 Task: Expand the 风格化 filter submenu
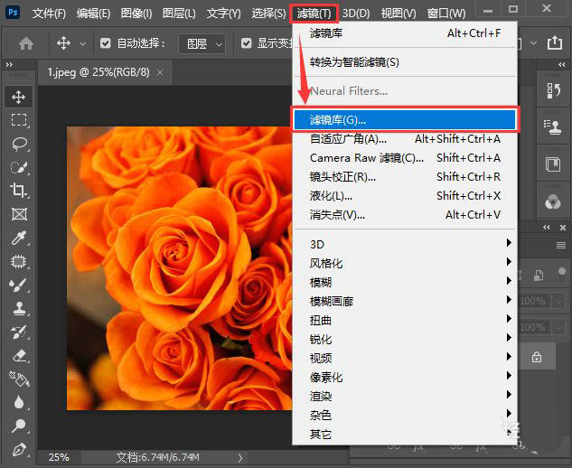point(405,263)
